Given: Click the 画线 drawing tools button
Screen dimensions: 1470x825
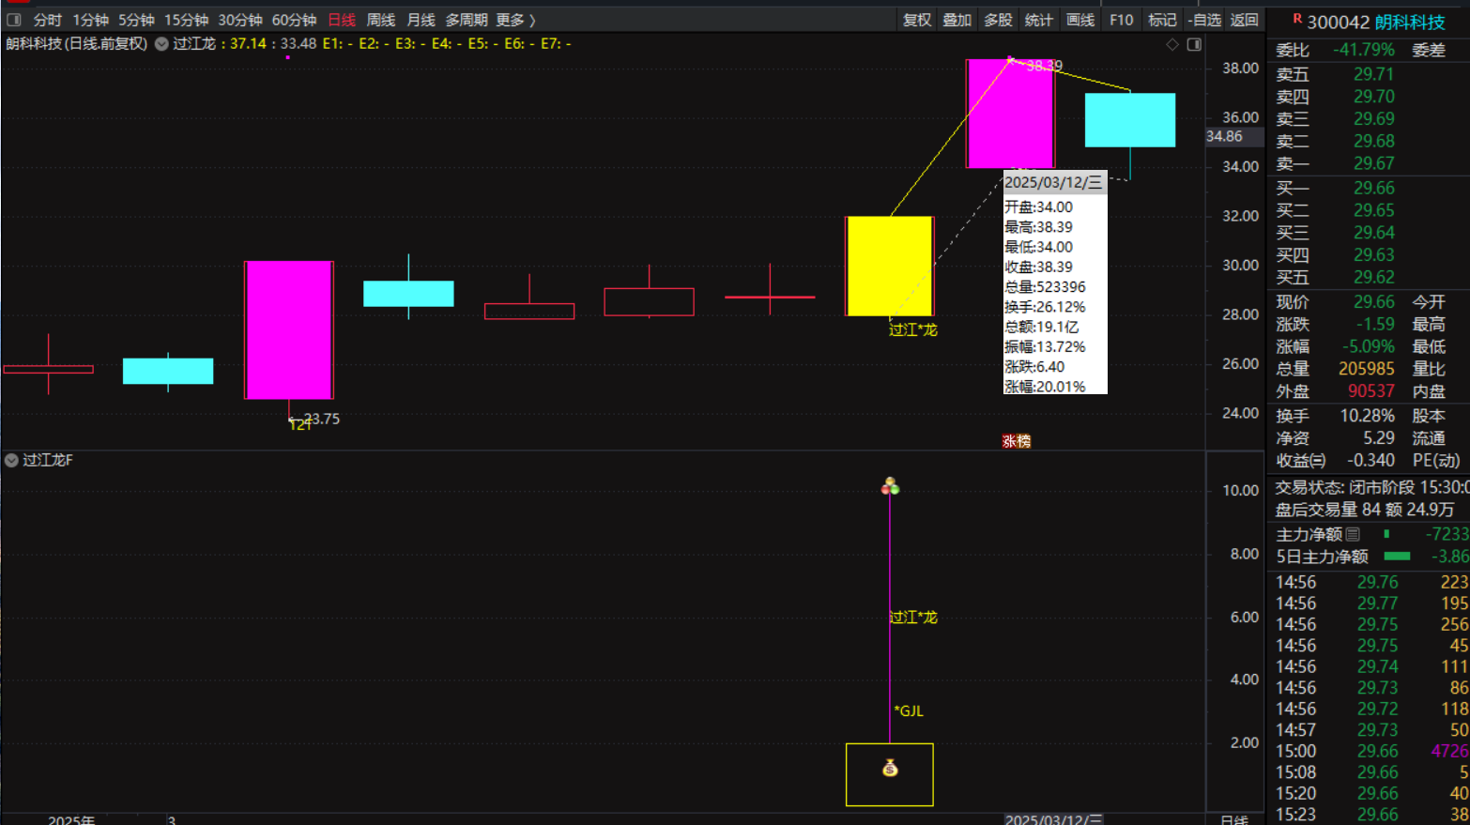Looking at the screenshot, I should [x=1080, y=20].
